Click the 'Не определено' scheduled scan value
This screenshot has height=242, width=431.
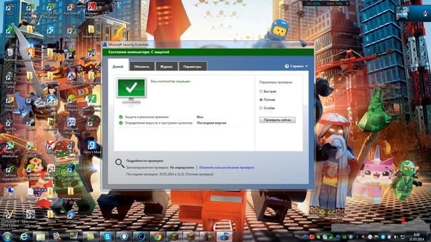182,167
